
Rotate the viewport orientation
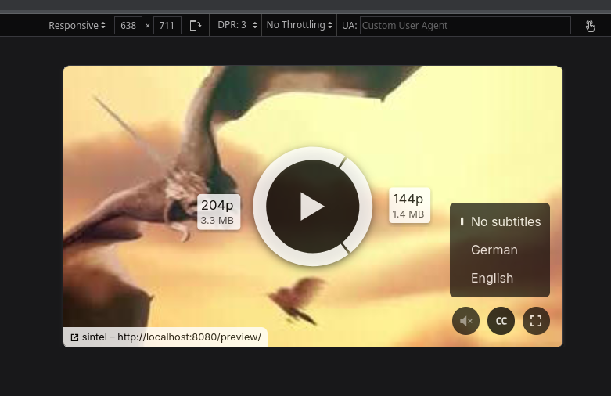click(x=196, y=26)
